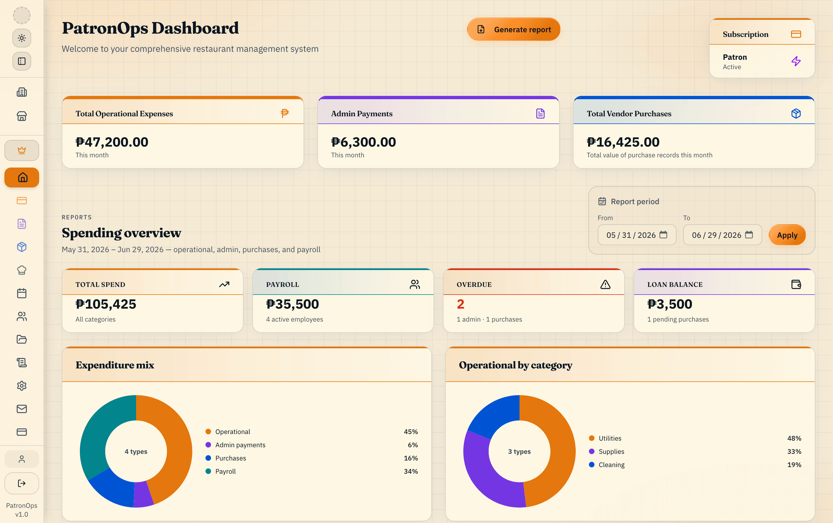Open the chef hat sidebar icon

coord(21,270)
